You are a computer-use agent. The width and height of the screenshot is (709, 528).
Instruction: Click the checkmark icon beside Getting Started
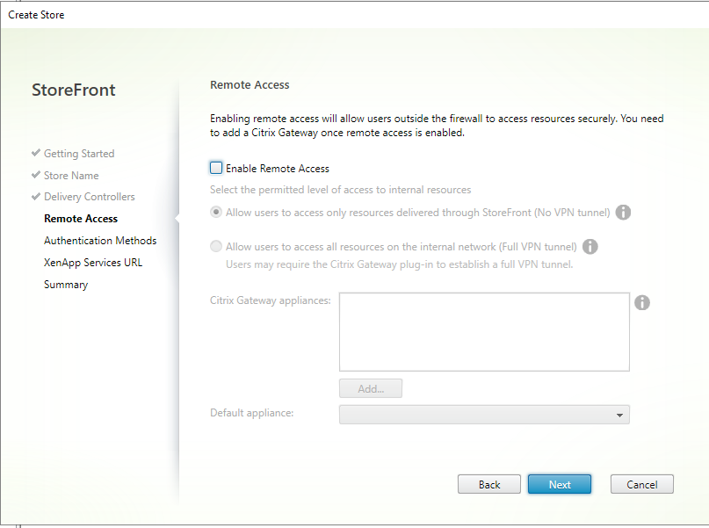(x=35, y=154)
